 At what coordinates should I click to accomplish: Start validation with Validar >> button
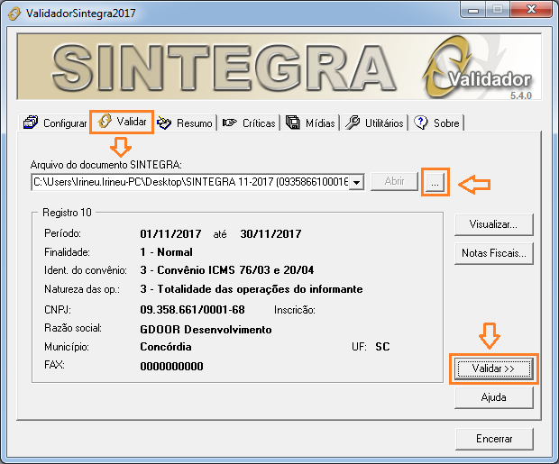click(x=494, y=368)
